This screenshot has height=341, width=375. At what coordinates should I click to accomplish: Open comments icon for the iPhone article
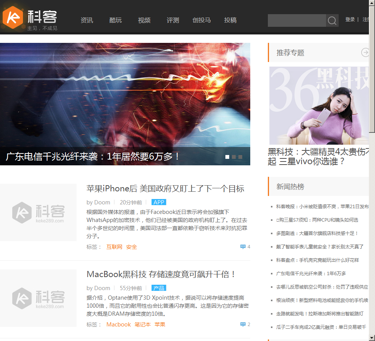[243, 246]
